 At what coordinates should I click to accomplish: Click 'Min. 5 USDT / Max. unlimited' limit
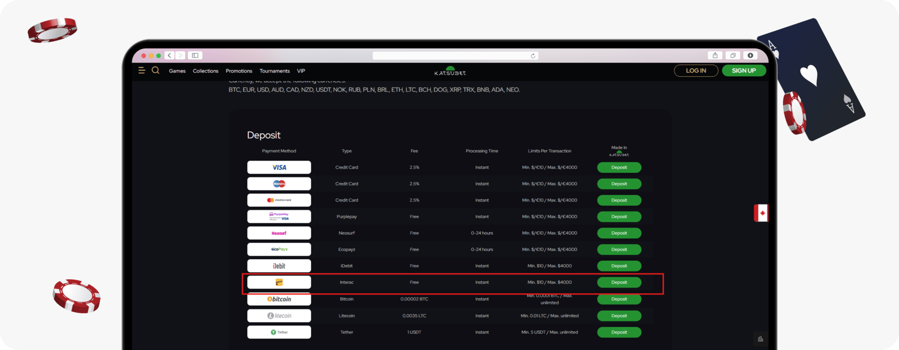(549, 332)
